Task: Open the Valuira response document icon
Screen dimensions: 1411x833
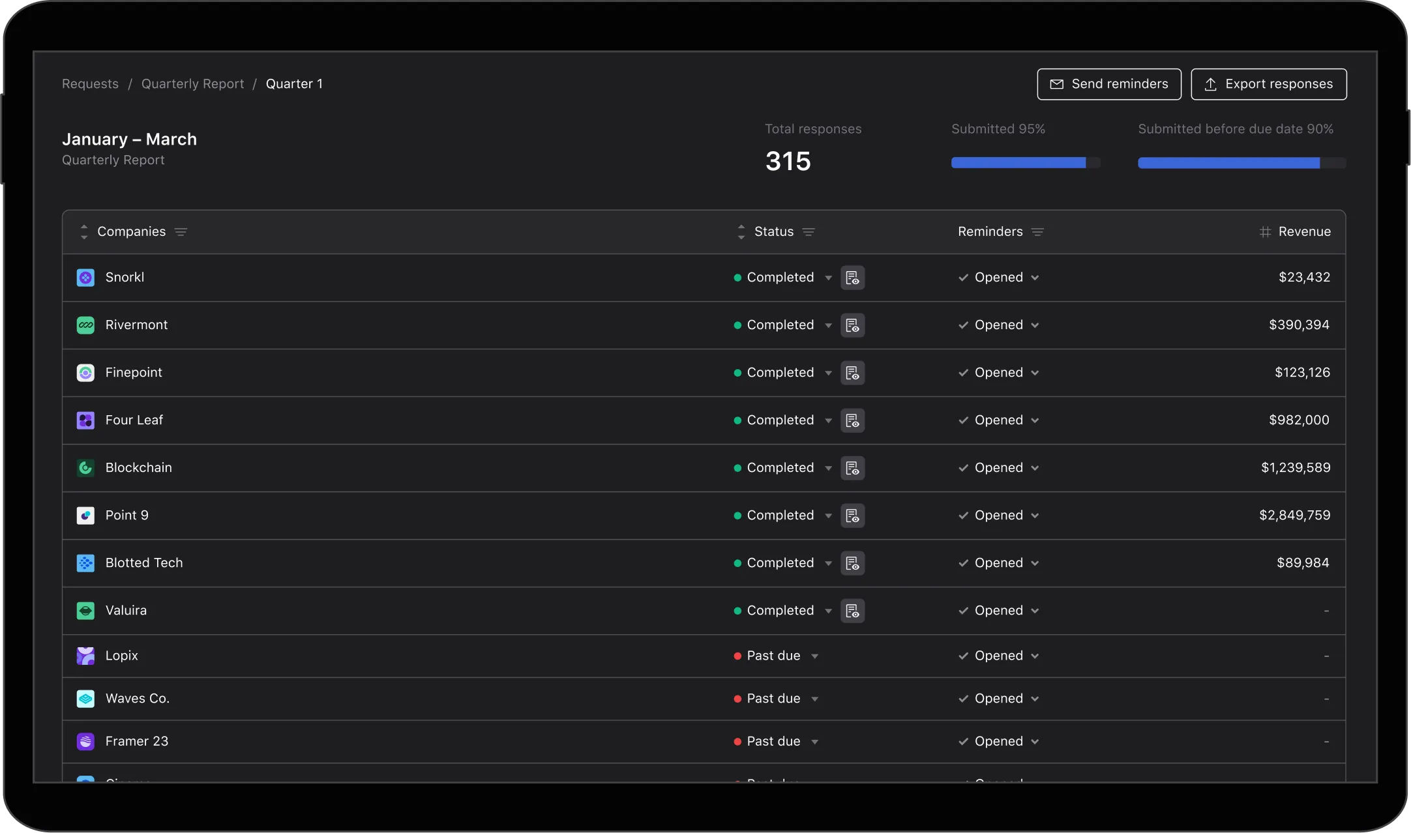Action: [x=852, y=611]
